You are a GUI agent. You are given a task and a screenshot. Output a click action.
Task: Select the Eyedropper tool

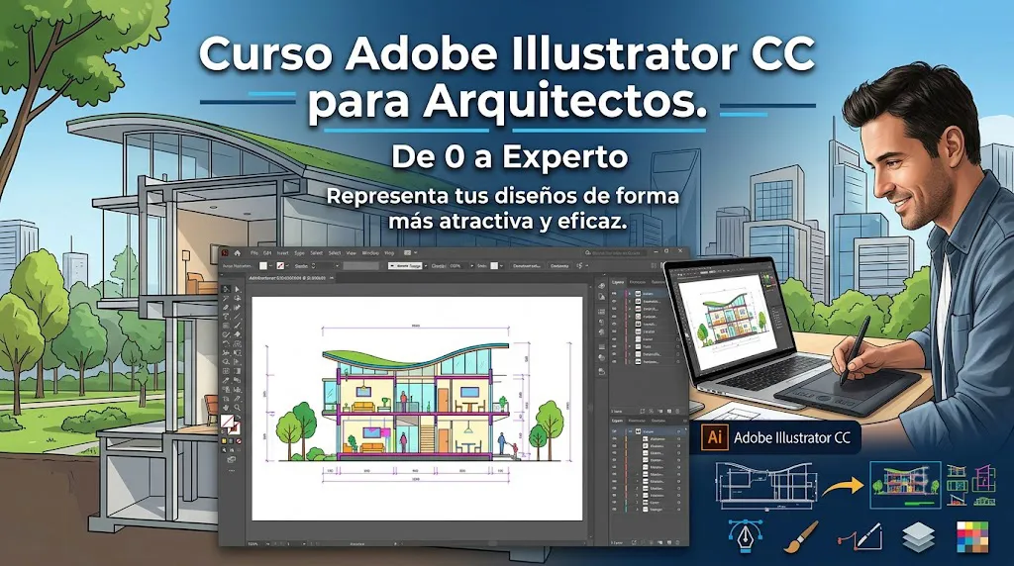[226, 380]
